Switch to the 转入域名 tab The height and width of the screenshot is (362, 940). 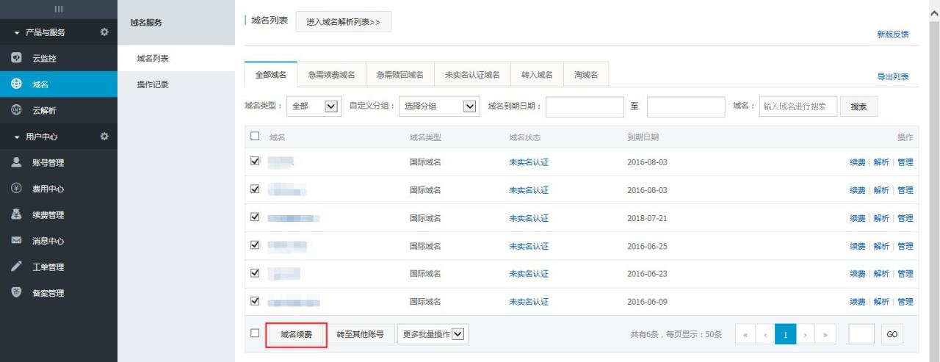pyautogui.click(x=537, y=75)
